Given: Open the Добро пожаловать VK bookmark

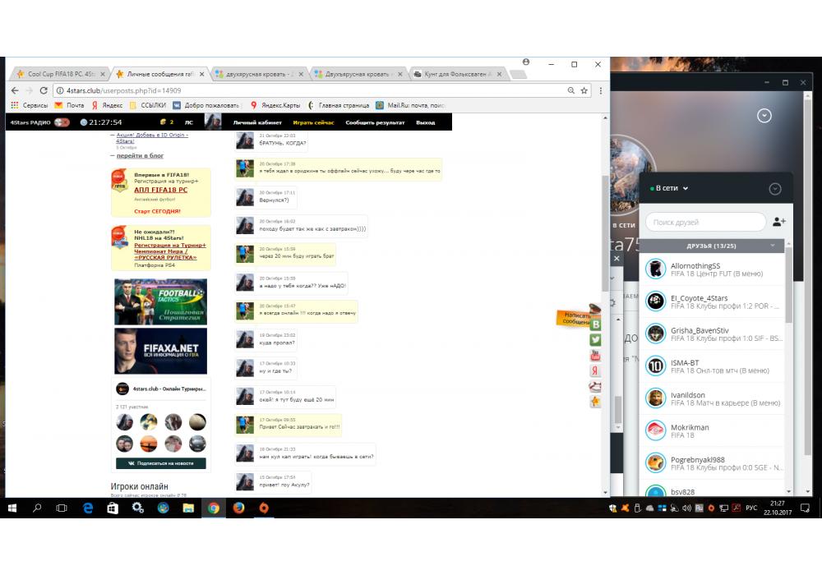Looking at the screenshot, I should 206,105.
